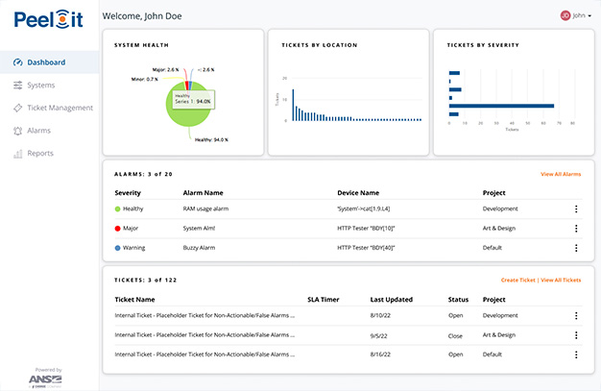
Task: Open the Systems menu item
Action: coord(50,85)
